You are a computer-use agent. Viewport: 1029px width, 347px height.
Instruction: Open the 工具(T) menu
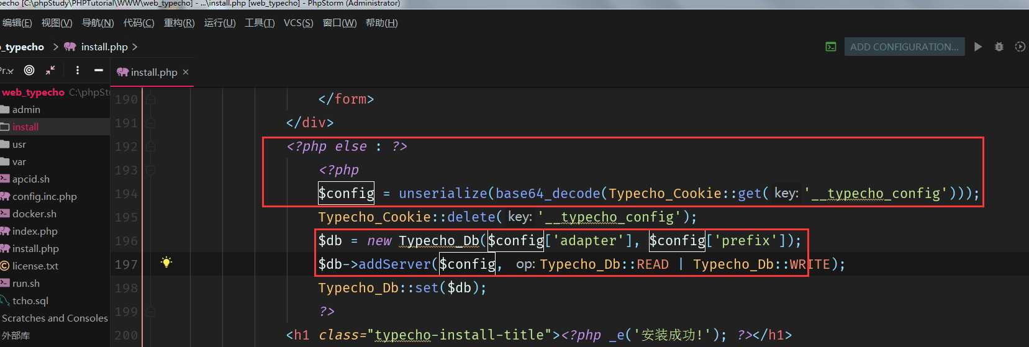260,23
